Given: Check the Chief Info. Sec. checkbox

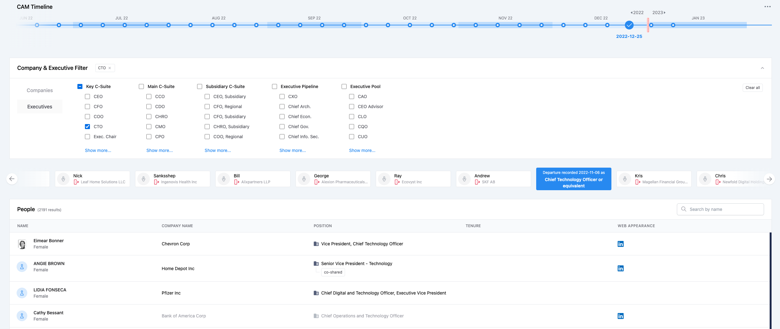Looking at the screenshot, I should pos(282,137).
